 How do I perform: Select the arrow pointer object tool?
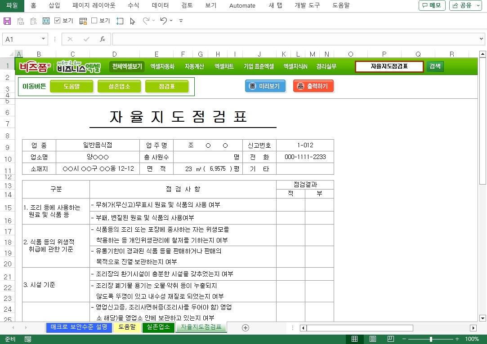click(132, 21)
